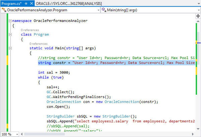Pin the Program.cs tab
Viewport: 201px width, 137px height.
tap(26, 4)
